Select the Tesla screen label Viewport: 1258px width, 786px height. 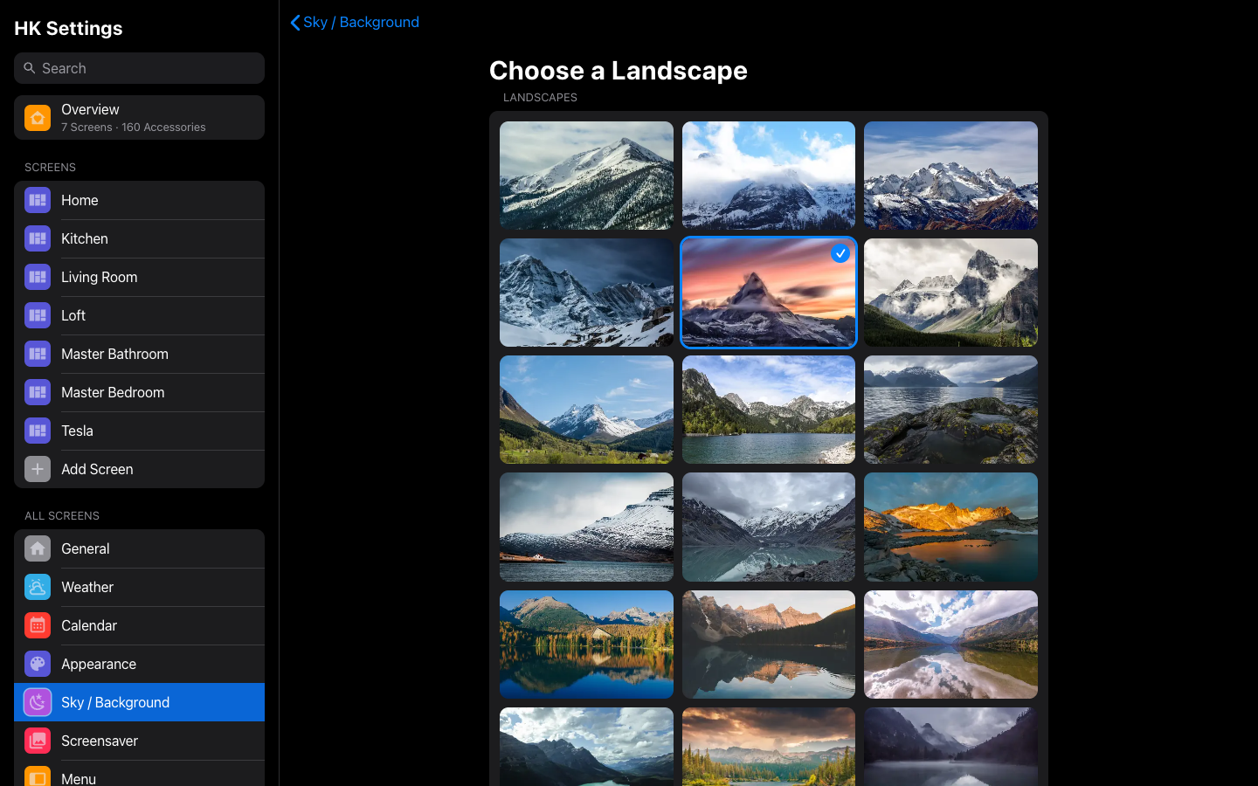click(77, 431)
